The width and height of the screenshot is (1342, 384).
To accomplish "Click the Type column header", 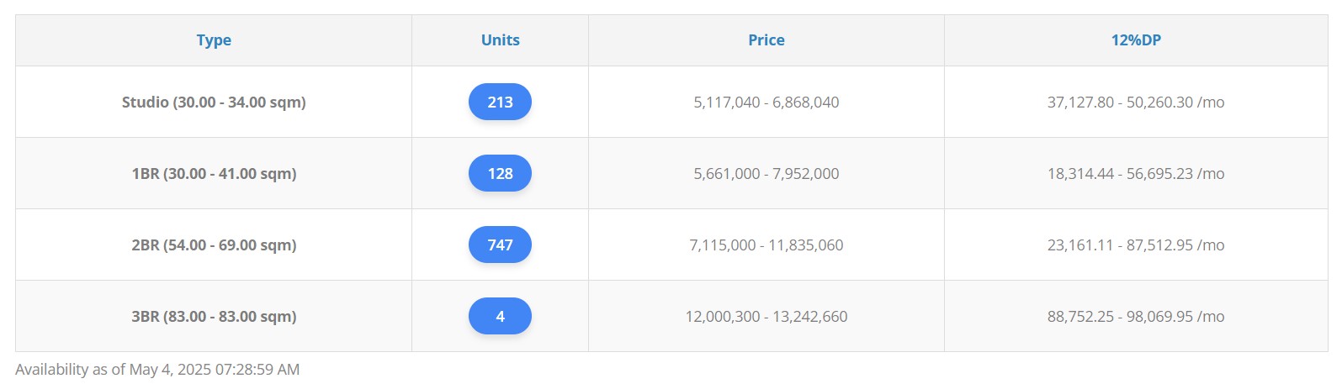I will click(214, 40).
